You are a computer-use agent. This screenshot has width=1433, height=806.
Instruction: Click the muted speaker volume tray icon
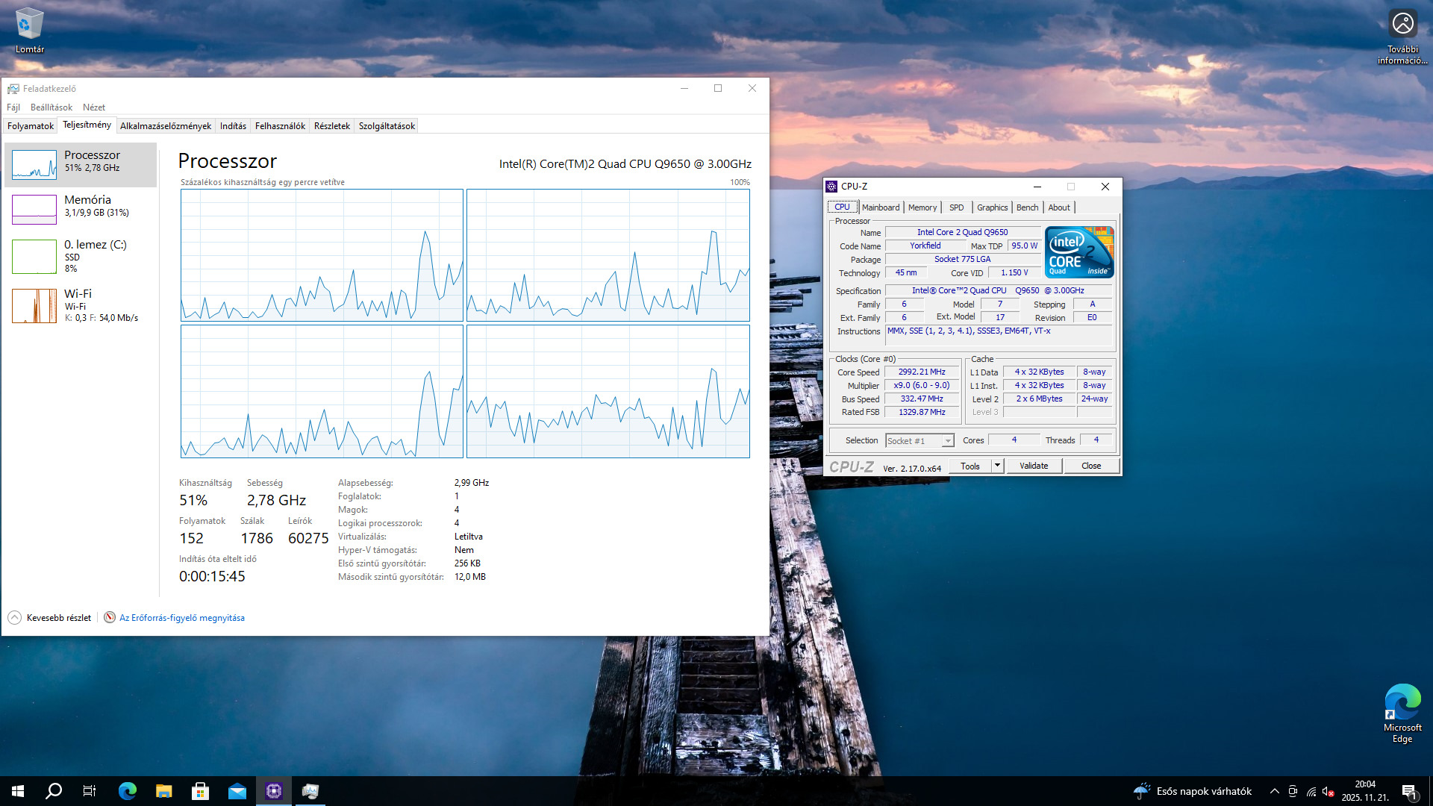tap(1328, 791)
